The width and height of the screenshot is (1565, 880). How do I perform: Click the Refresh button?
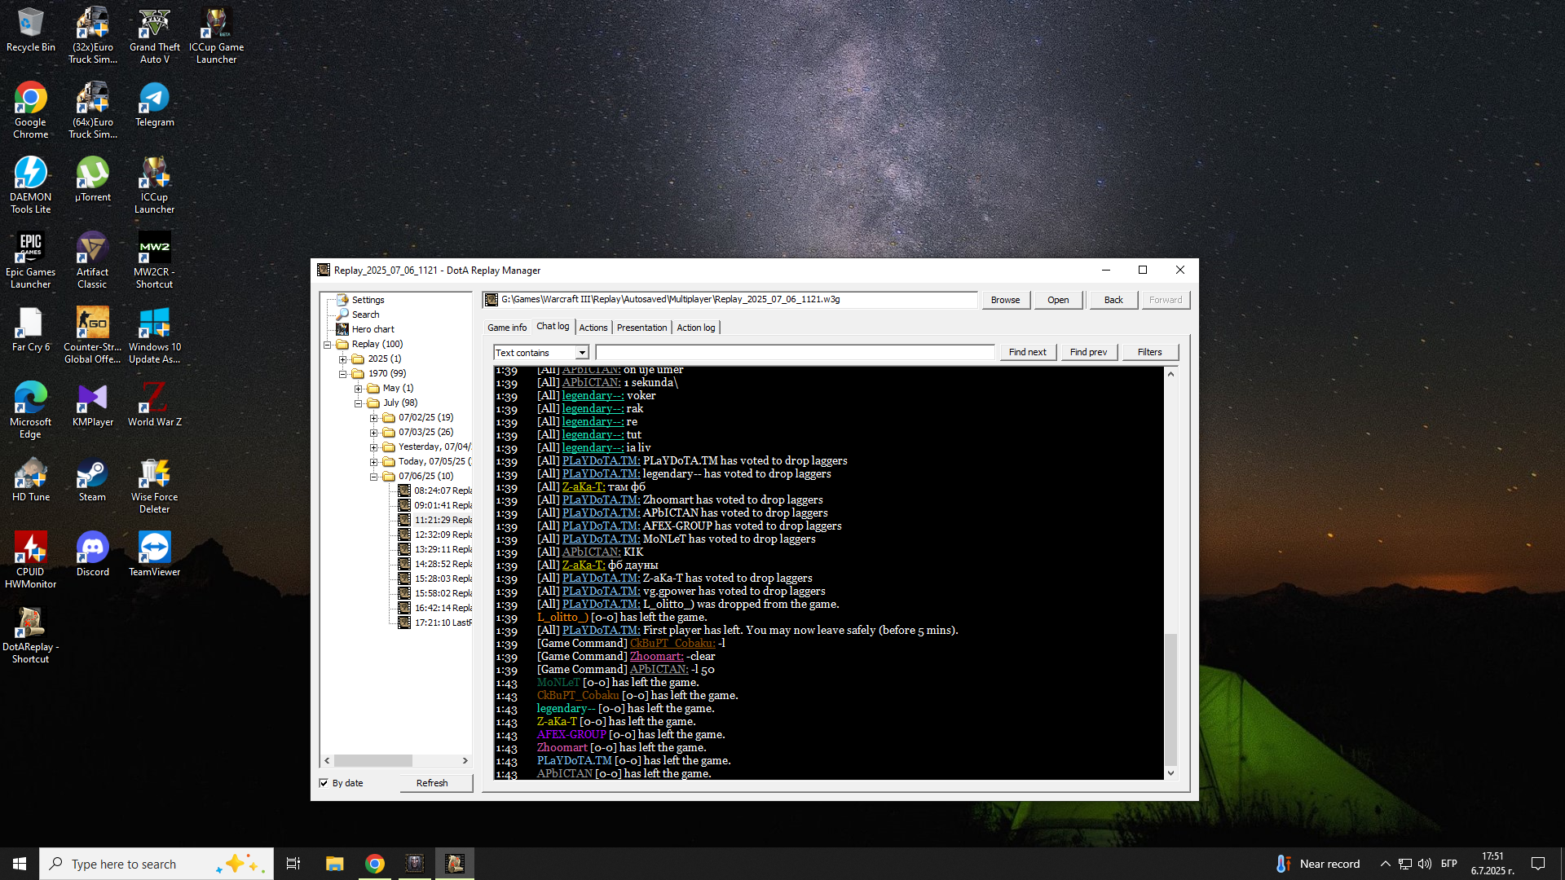[432, 783]
